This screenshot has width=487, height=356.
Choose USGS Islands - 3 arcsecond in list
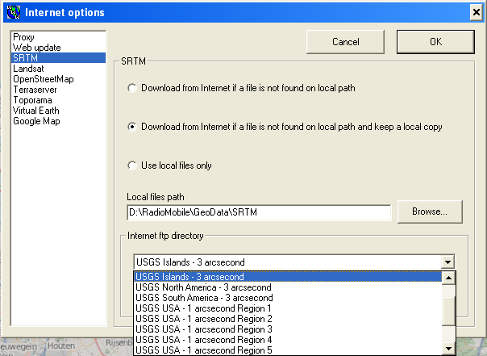(288, 277)
